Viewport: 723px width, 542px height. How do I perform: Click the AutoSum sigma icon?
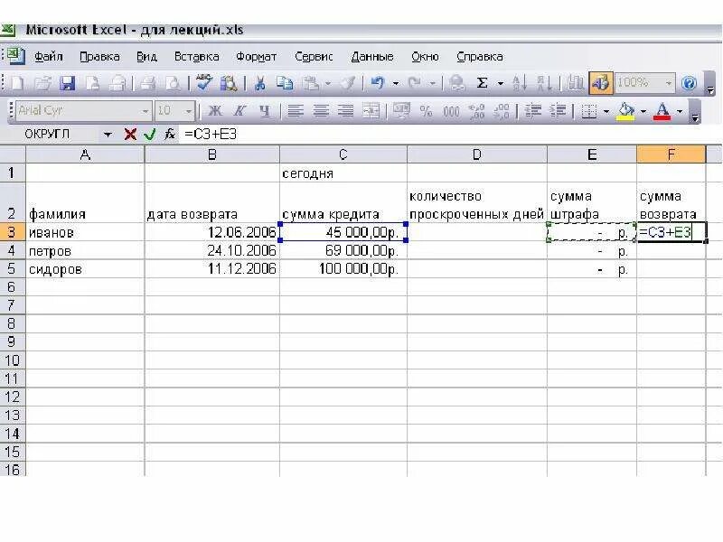tap(482, 83)
